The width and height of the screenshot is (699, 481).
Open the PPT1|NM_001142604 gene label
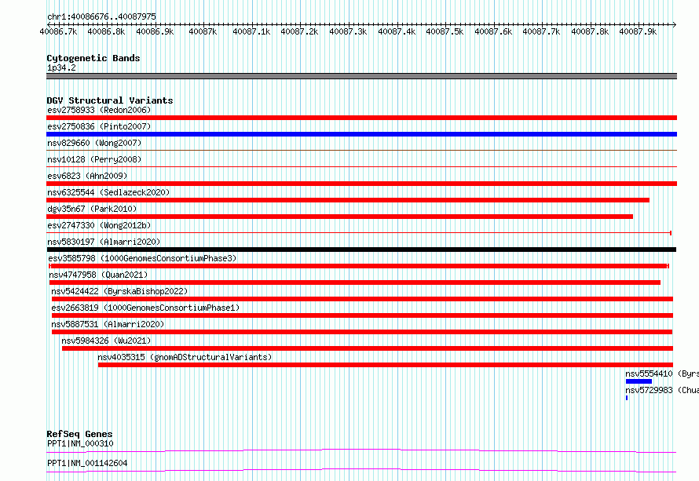tap(87, 463)
